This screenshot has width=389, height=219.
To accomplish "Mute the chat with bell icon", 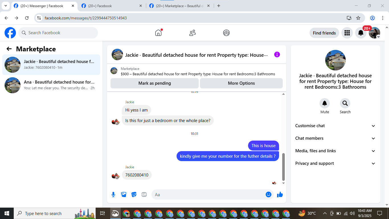I will [x=325, y=103].
